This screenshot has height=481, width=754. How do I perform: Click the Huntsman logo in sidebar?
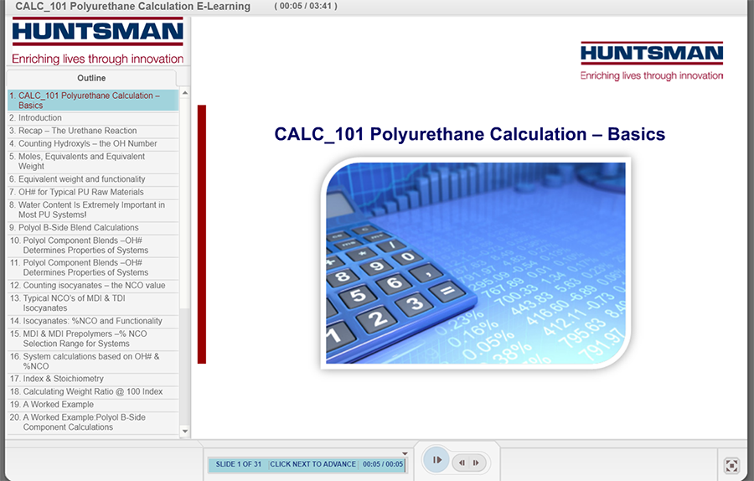pyautogui.click(x=97, y=42)
